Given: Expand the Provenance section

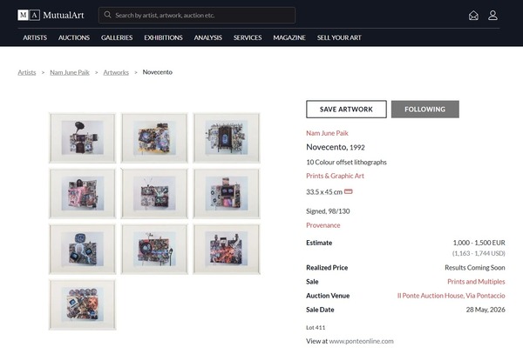Looking at the screenshot, I should tap(323, 225).
